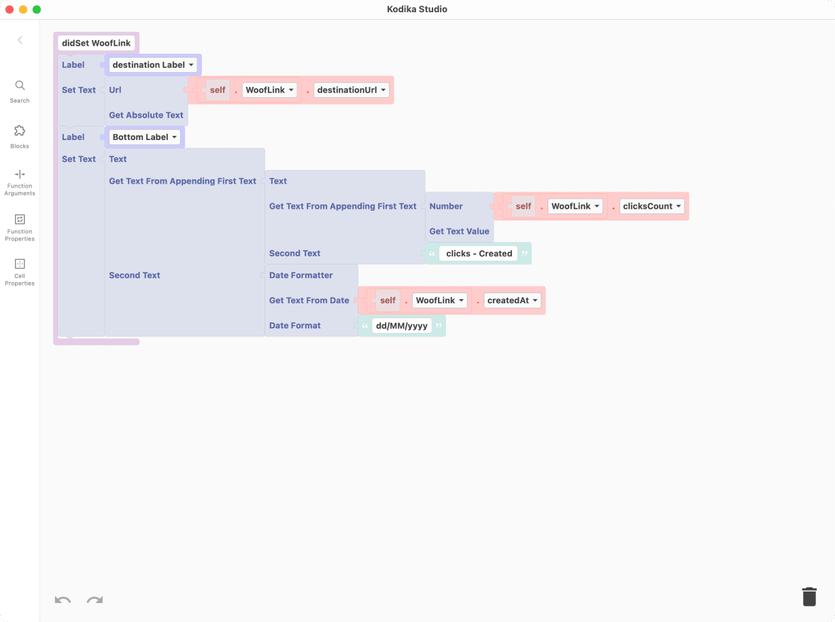Open the createdAt property dropdown

[512, 300]
